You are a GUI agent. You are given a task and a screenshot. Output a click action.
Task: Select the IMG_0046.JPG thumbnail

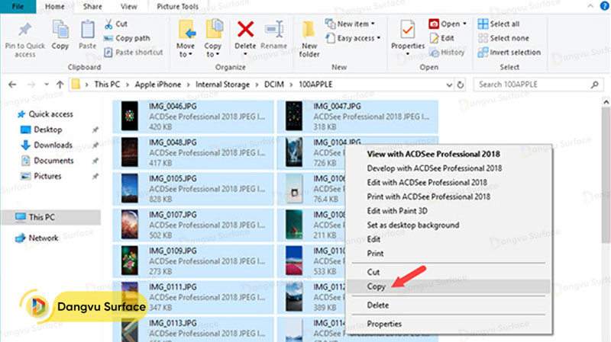(x=129, y=117)
